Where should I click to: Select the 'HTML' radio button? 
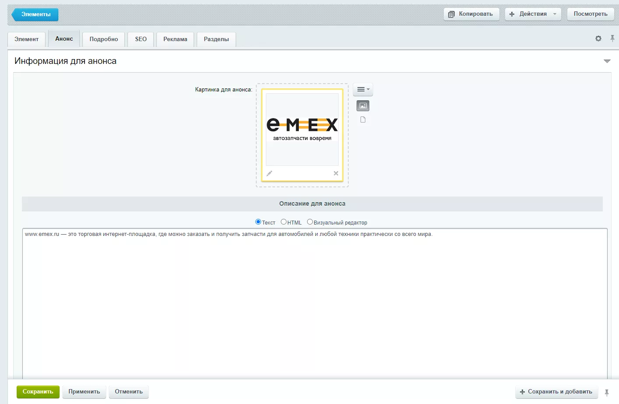click(283, 222)
